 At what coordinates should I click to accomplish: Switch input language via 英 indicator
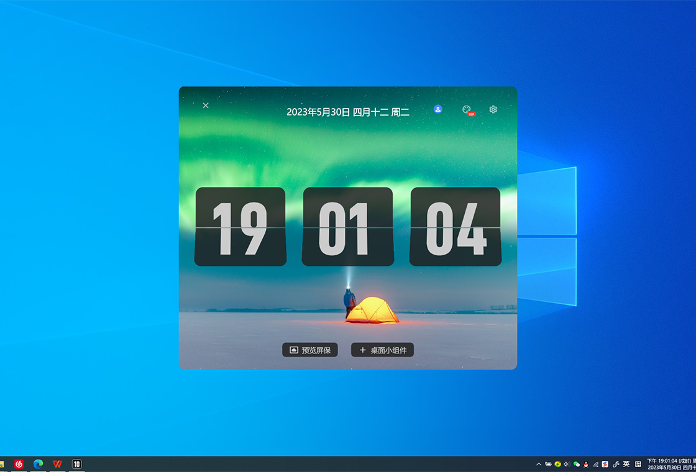tap(626, 464)
